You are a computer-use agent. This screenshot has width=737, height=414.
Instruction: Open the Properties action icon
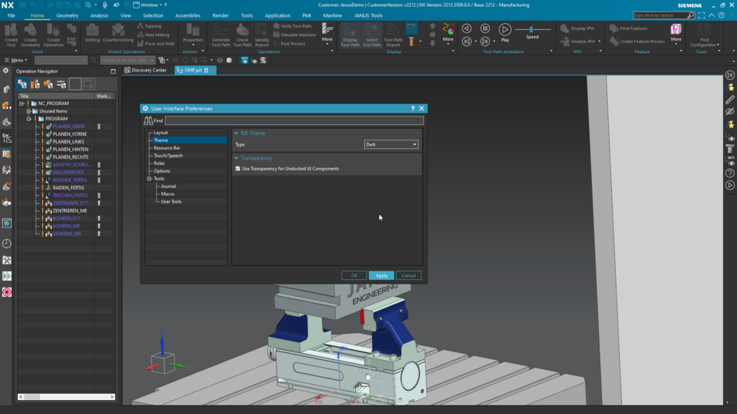click(193, 35)
